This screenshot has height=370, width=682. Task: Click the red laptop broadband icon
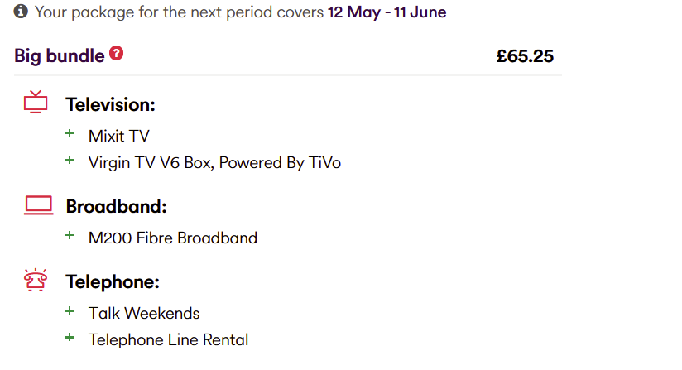[x=38, y=205]
